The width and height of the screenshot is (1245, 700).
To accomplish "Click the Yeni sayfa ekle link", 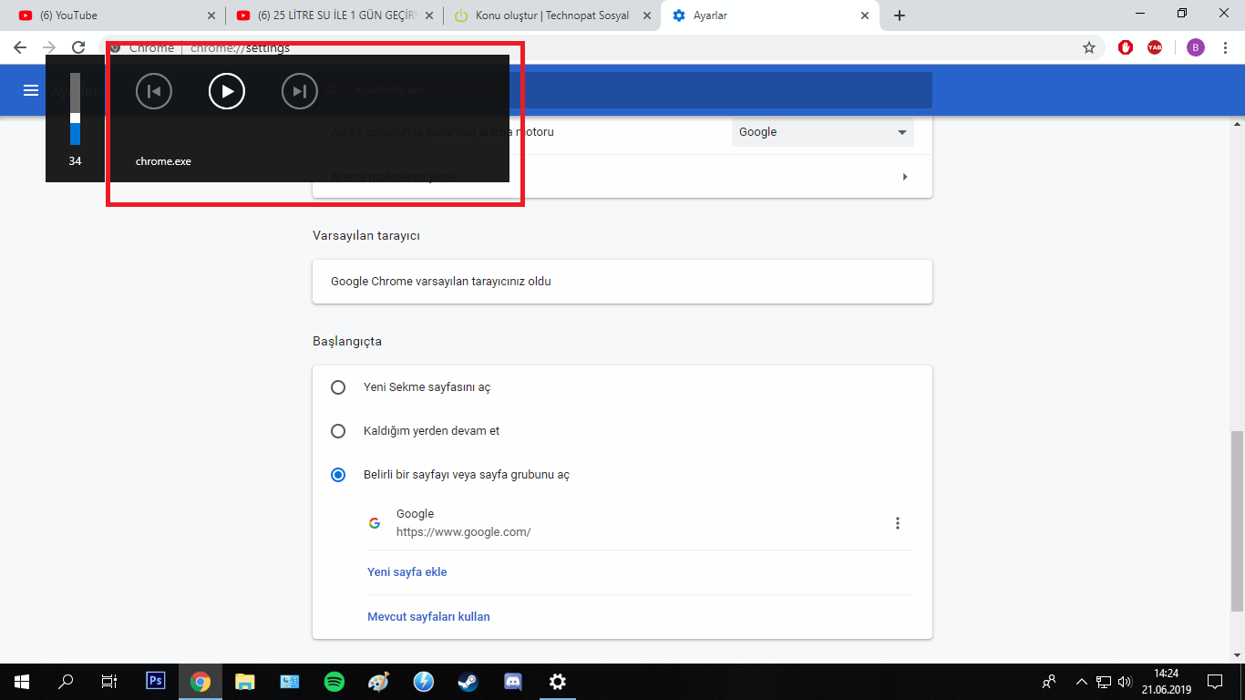I will pos(407,572).
